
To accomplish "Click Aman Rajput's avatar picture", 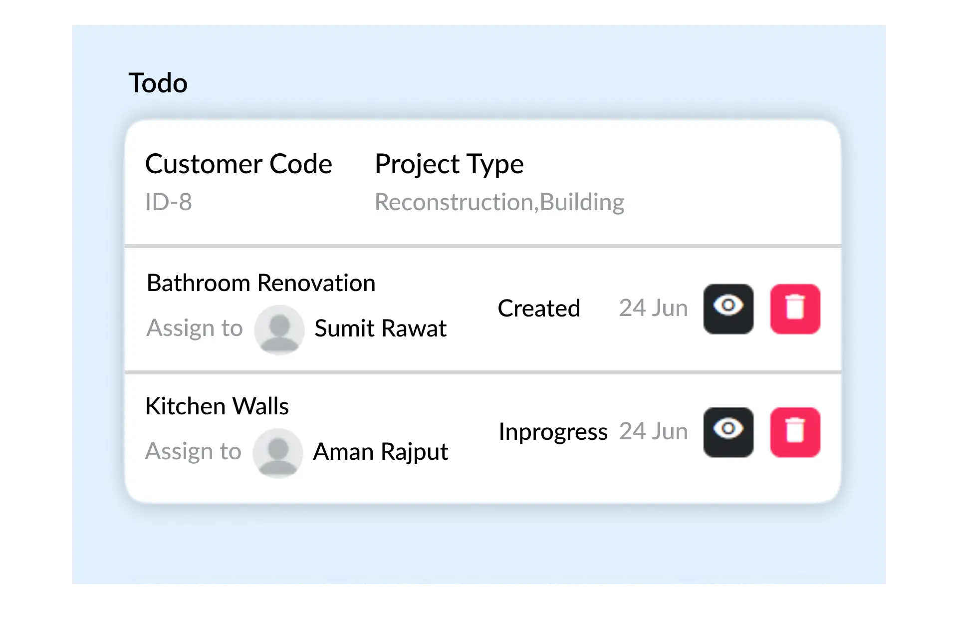I will pyautogui.click(x=278, y=453).
